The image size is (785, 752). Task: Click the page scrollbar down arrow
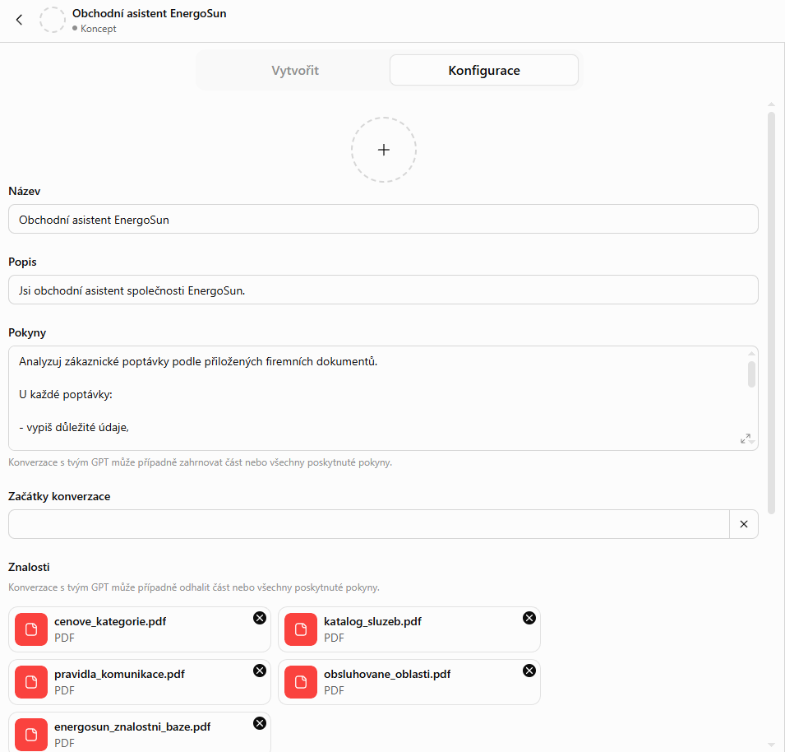[772, 745]
